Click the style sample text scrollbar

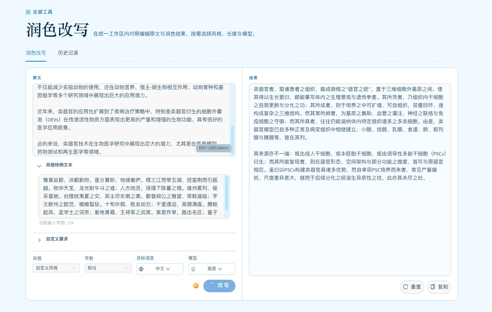[x=227, y=192]
